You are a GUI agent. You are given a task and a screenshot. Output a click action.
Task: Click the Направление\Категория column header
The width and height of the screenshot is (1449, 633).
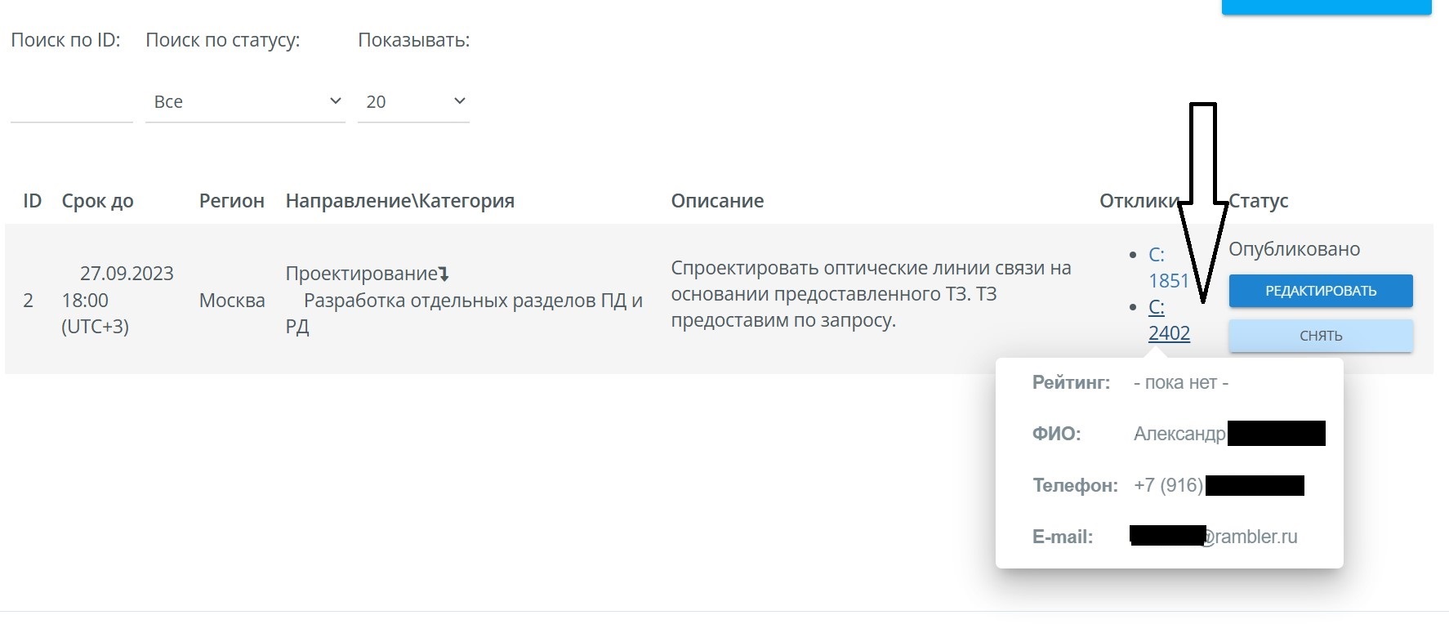click(399, 201)
